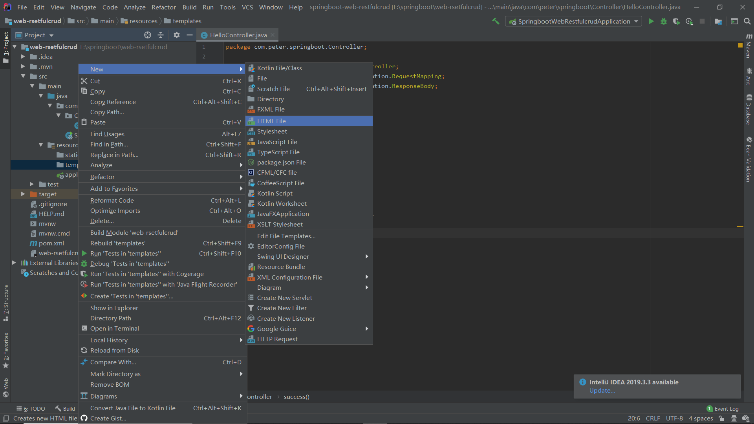Viewport: 754px width, 424px height.
Task: Toggle the Favorites tool window
Action: tap(6, 348)
